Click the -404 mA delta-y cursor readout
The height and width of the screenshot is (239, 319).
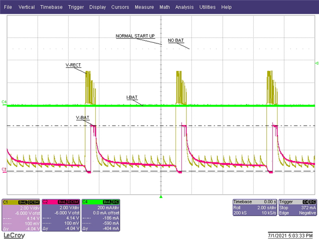(111, 229)
